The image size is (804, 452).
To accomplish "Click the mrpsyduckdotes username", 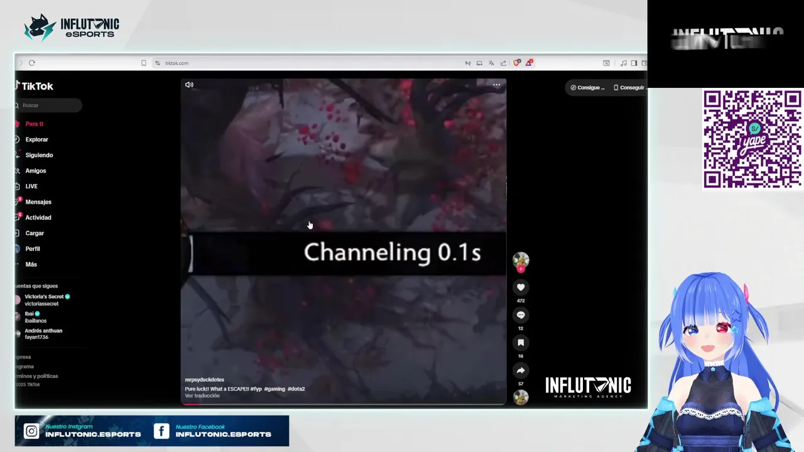I will (x=204, y=380).
